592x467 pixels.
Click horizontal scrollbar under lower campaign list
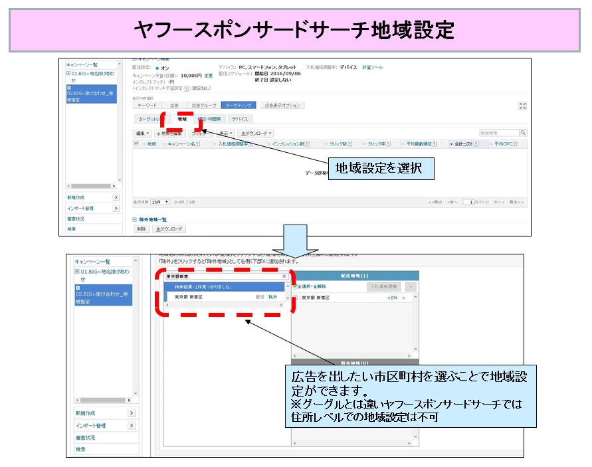coord(103,400)
